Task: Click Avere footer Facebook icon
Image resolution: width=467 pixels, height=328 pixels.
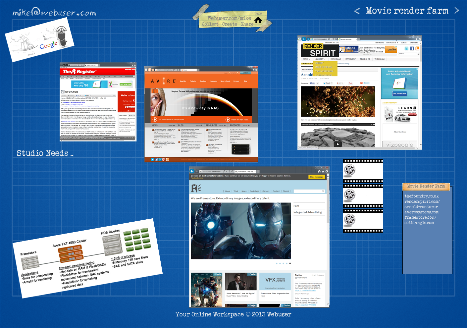Action: pos(156,159)
